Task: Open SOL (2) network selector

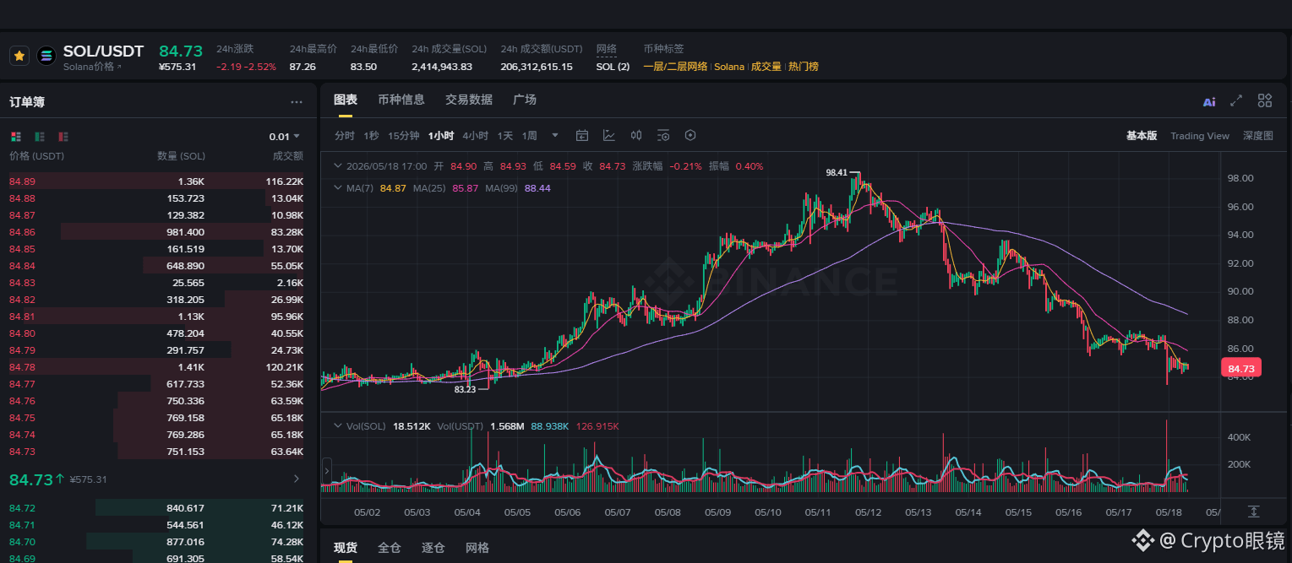Action: pos(613,67)
